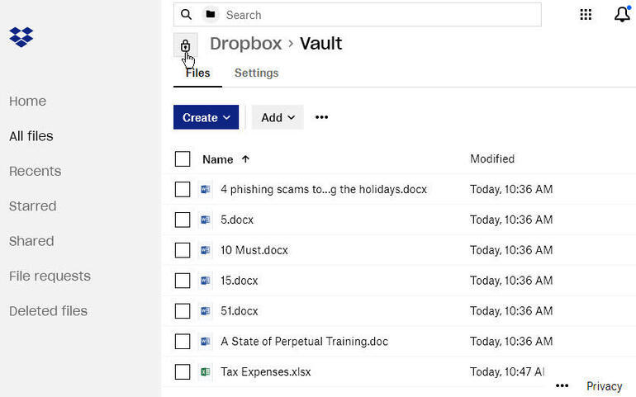Screen dimensions: 636x397
Task: Click the search magnifier icon
Action: point(187,15)
